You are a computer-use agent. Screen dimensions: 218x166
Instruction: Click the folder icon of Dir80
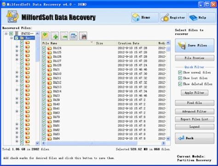tap(49, 122)
